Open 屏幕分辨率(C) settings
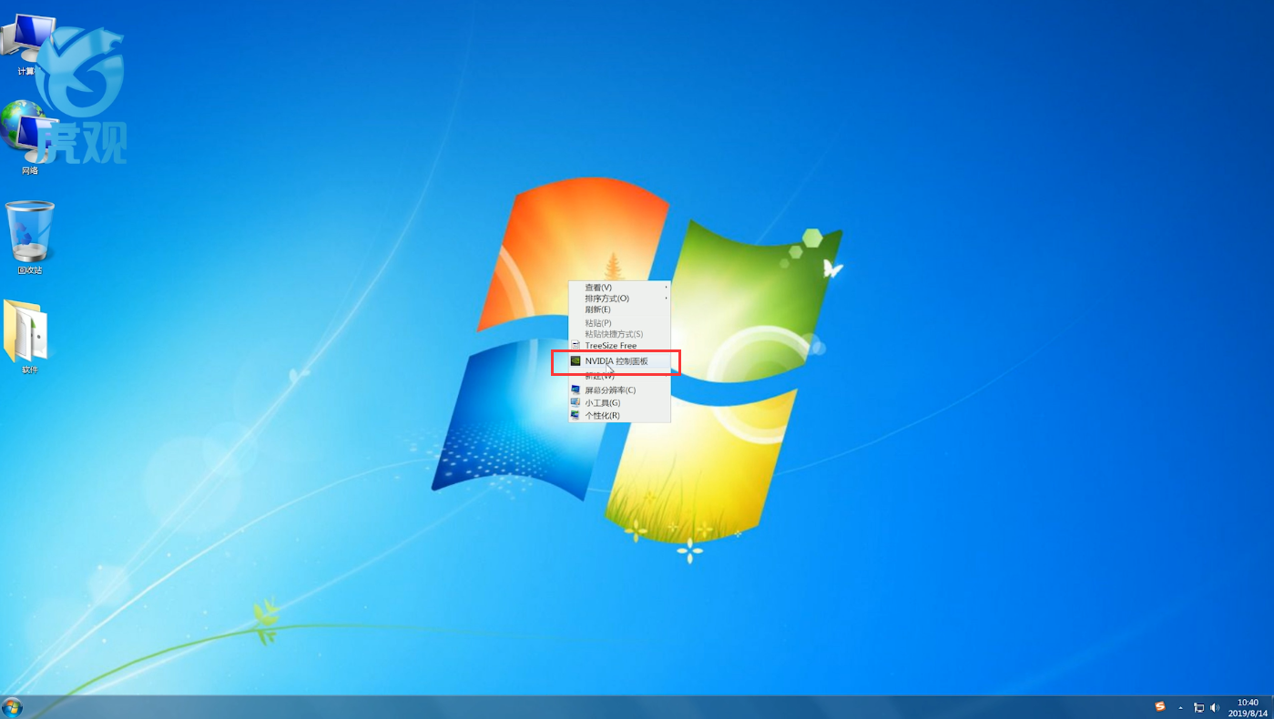 619,390
